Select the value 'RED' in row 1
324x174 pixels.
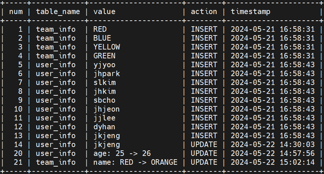pyautogui.click(x=100, y=29)
